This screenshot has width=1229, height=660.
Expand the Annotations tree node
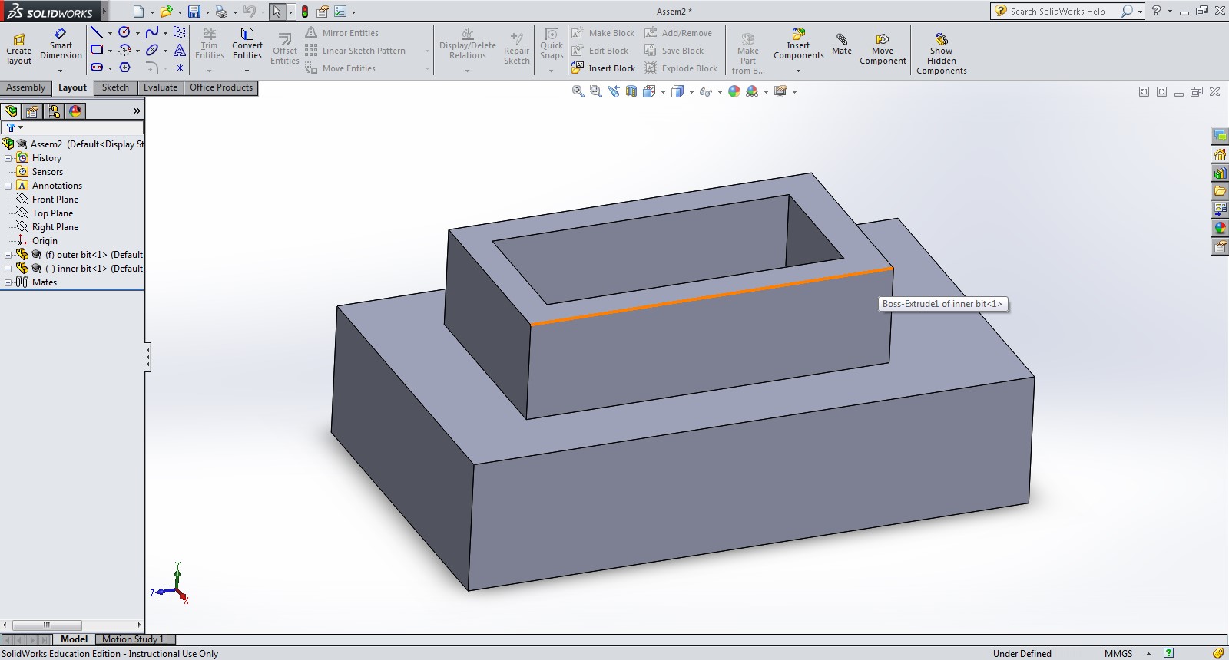coord(8,186)
